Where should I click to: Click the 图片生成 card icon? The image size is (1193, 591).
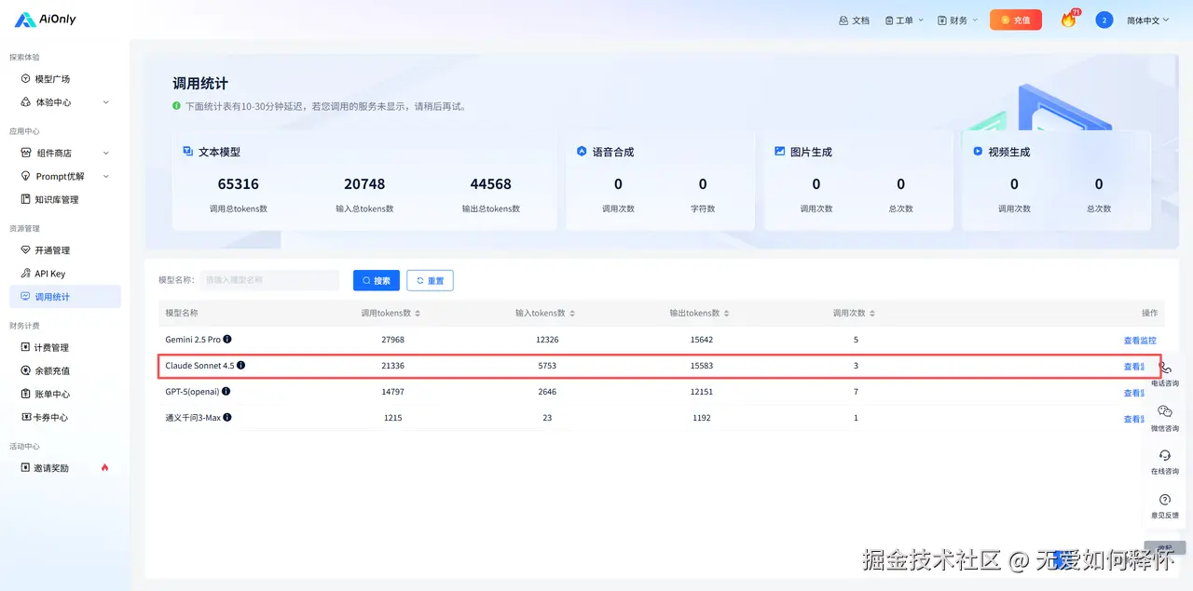[x=780, y=151]
